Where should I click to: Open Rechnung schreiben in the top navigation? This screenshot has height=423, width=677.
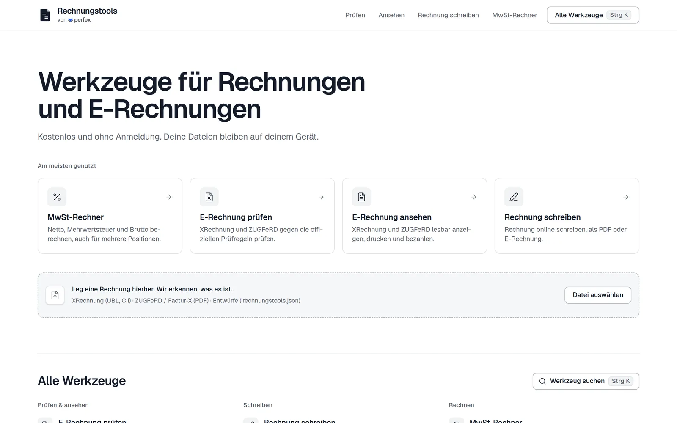448,15
